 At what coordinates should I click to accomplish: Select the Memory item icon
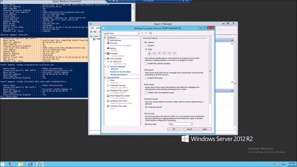pos(108,48)
